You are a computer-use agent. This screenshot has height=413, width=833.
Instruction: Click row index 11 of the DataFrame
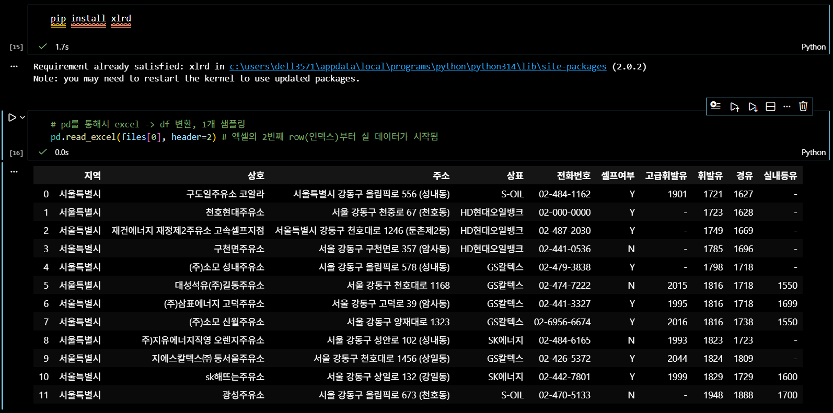pos(44,395)
